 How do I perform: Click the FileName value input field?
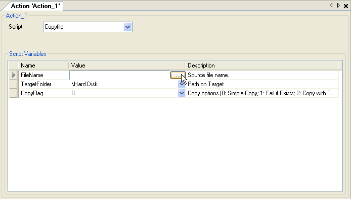120,75
